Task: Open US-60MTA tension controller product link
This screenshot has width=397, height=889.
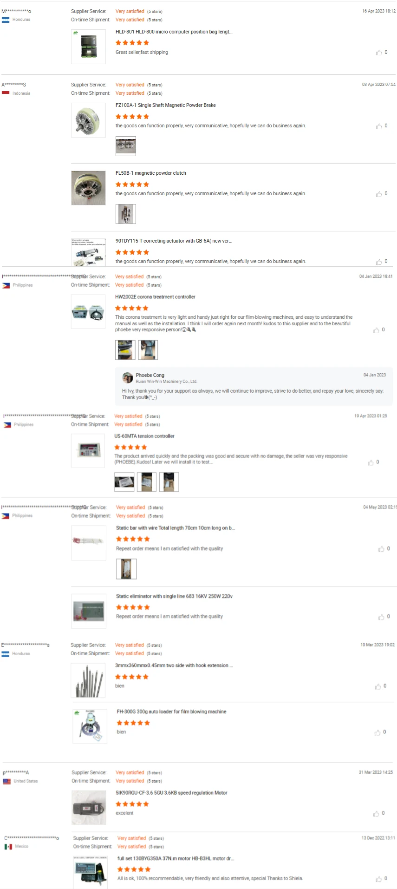Action: point(144,436)
